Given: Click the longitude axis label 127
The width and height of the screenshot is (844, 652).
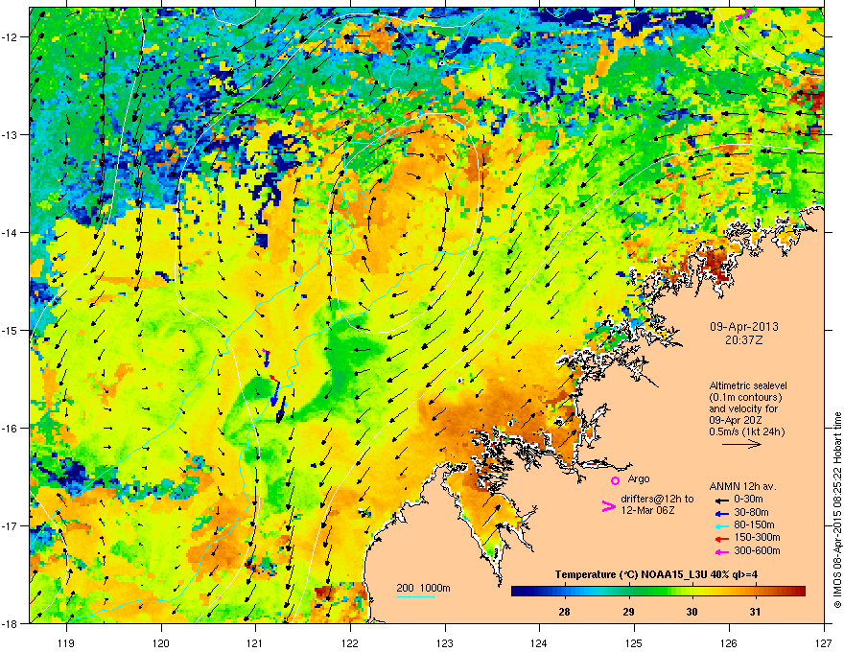Looking at the screenshot, I should pyautogui.click(x=824, y=642).
